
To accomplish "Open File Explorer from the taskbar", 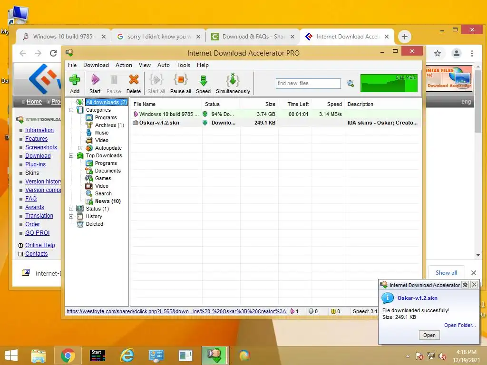I will 38,355.
